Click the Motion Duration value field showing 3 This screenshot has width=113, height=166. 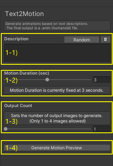pyautogui.click(x=102, y=80)
